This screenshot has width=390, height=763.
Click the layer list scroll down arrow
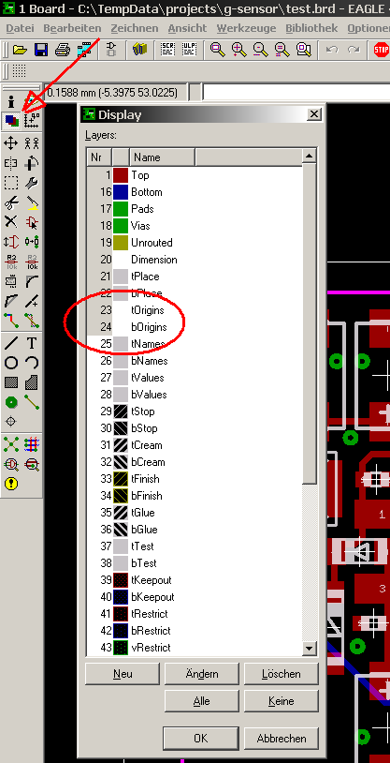[310, 648]
